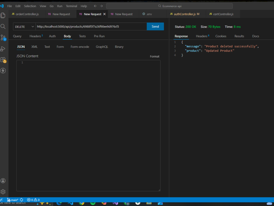Open the Run menu

point(59,6)
